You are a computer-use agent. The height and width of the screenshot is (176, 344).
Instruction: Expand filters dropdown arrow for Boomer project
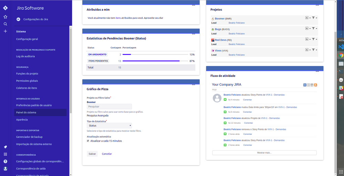(x=316, y=18)
